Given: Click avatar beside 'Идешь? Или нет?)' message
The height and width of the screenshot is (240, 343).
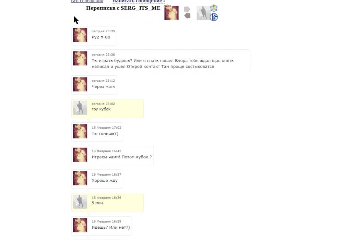Looking at the screenshot, I should click(x=80, y=225).
